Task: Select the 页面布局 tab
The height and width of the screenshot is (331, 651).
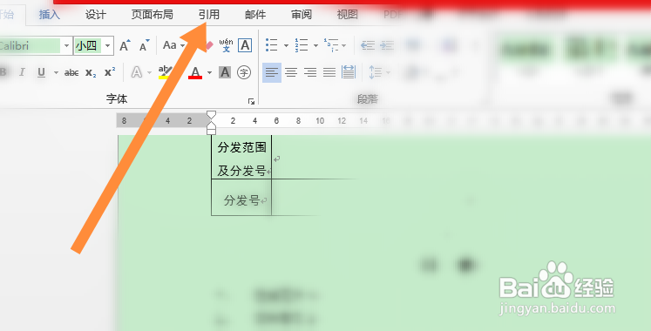Action: pos(153,15)
